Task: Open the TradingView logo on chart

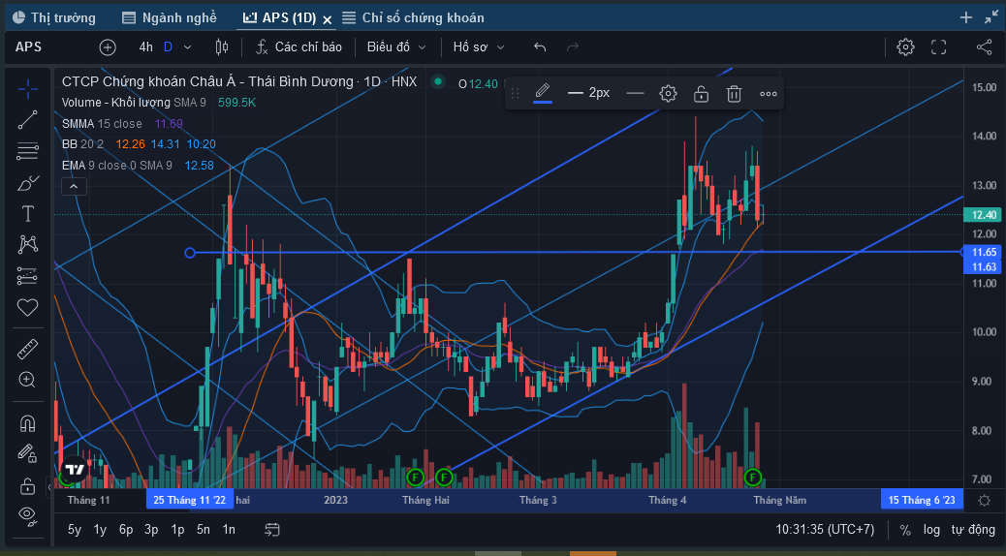Action: click(75, 470)
